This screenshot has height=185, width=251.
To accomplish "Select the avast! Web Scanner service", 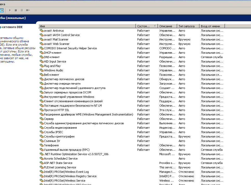I will point(57,44).
